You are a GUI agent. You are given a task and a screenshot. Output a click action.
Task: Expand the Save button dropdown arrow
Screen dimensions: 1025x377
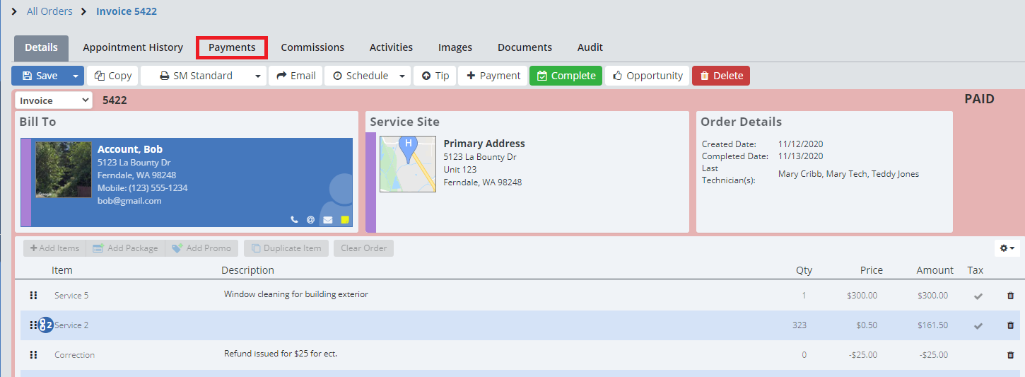click(x=75, y=76)
